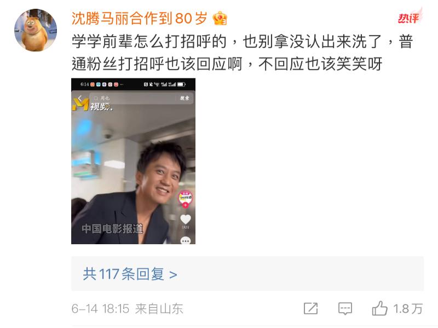Click the 来自山东 location label
Viewport: 438px width, 328px height.
click(159, 309)
